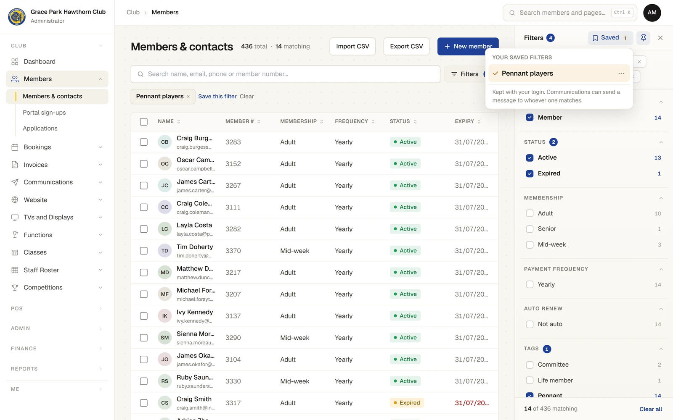Uncheck the Expired status filter
Screen dimensions: 673x420
click(x=530, y=173)
